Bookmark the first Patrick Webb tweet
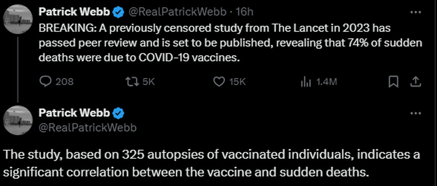The image size is (437, 186). 393,82
